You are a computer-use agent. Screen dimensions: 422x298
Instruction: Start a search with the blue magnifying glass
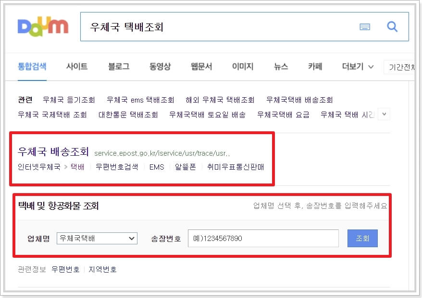pyautogui.click(x=392, y=27)
